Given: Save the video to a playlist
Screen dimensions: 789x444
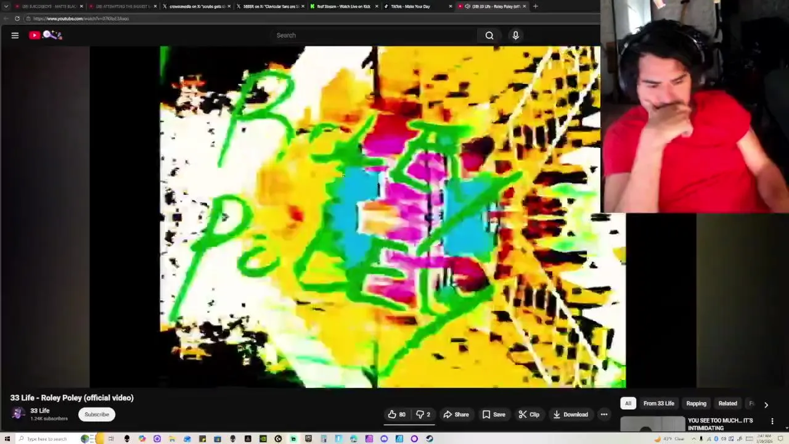Looking at the screenshot, I should click(494, 414).
